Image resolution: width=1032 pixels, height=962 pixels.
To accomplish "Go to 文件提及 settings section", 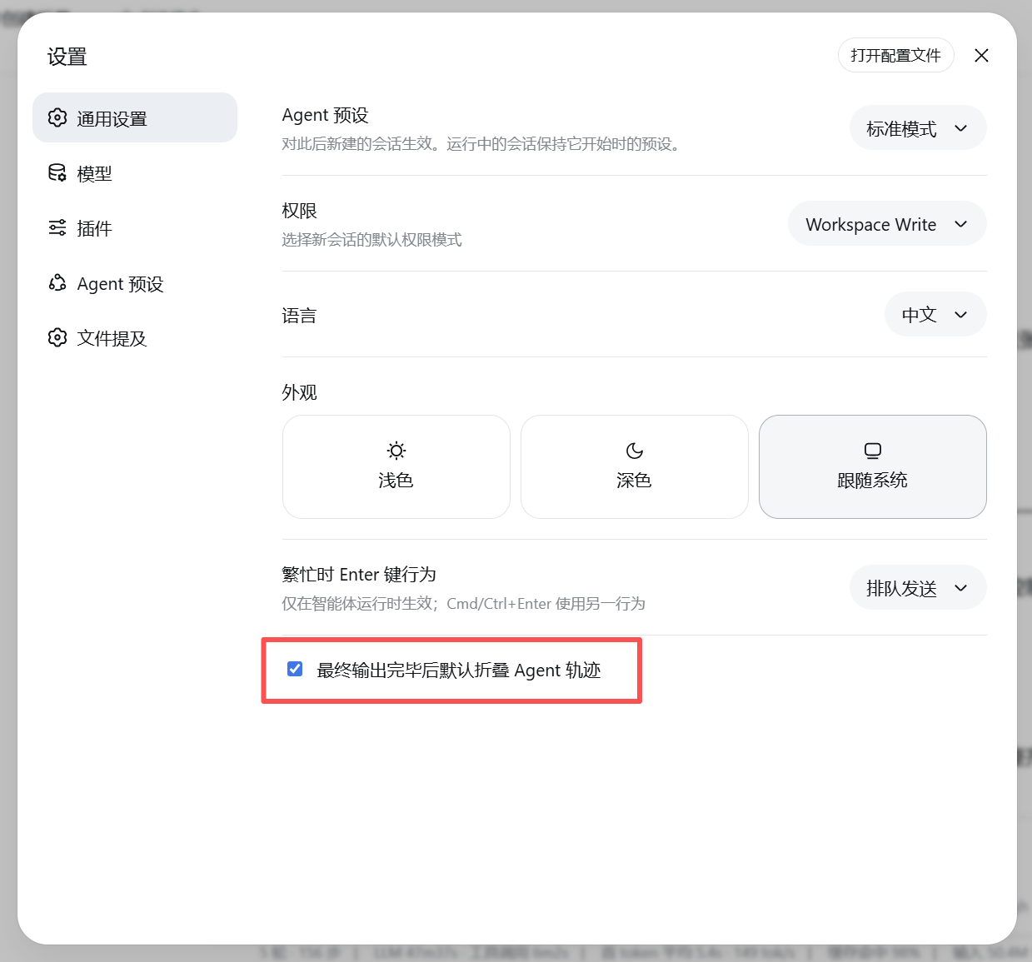I will coord(135,337).
